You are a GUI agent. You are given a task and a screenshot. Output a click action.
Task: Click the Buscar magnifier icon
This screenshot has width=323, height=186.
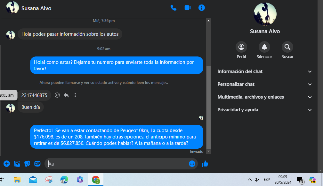pos(287,47)
